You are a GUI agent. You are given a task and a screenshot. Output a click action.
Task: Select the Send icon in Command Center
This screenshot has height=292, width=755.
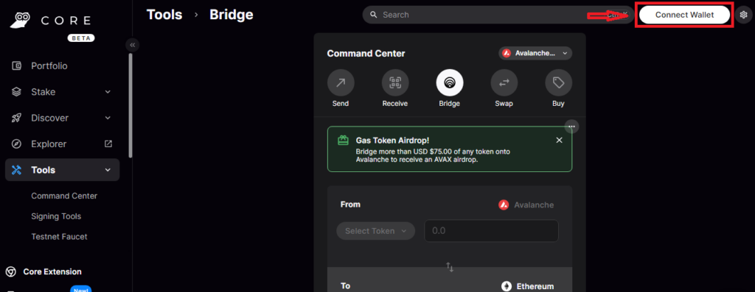[341, 82]
